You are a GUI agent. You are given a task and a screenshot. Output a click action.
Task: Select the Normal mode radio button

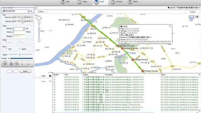pyautogui.click(x=6, y=42)
